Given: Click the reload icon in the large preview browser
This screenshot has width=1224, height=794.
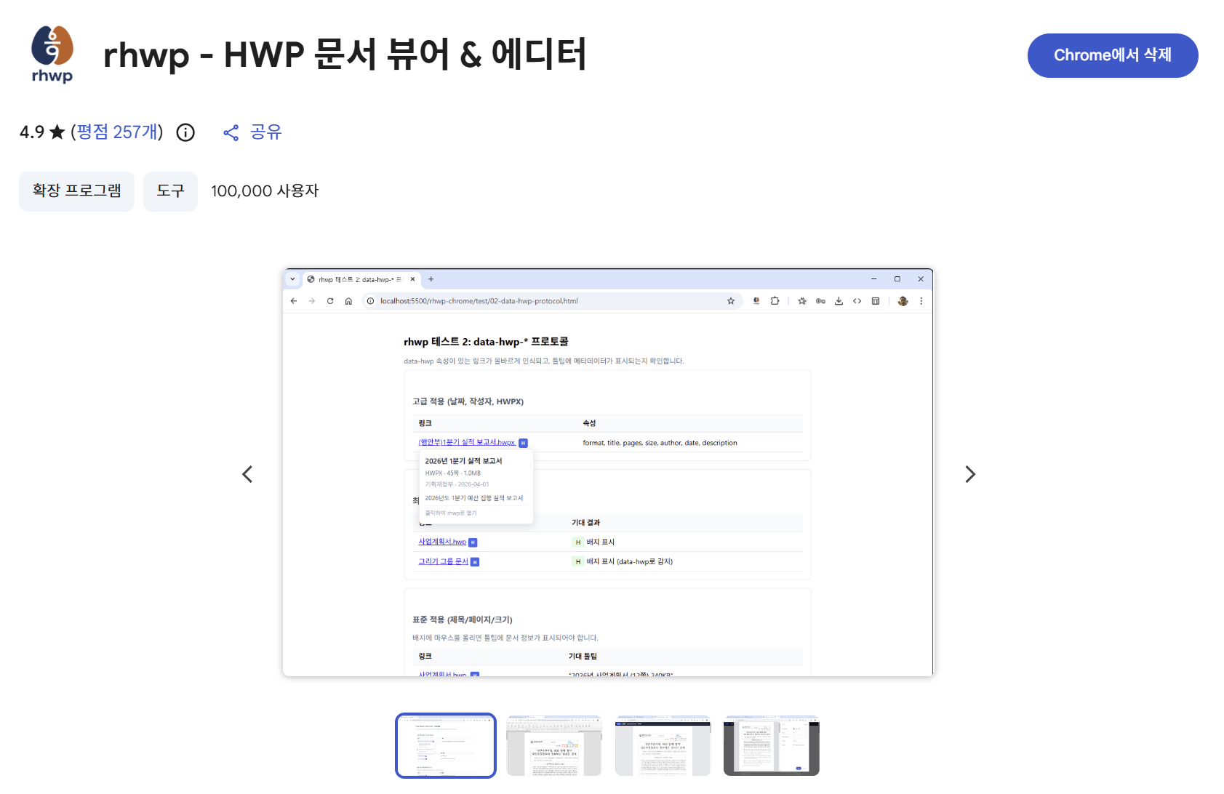Looking at the screenshot, I should pyautogui.click(x=330, y=301).
